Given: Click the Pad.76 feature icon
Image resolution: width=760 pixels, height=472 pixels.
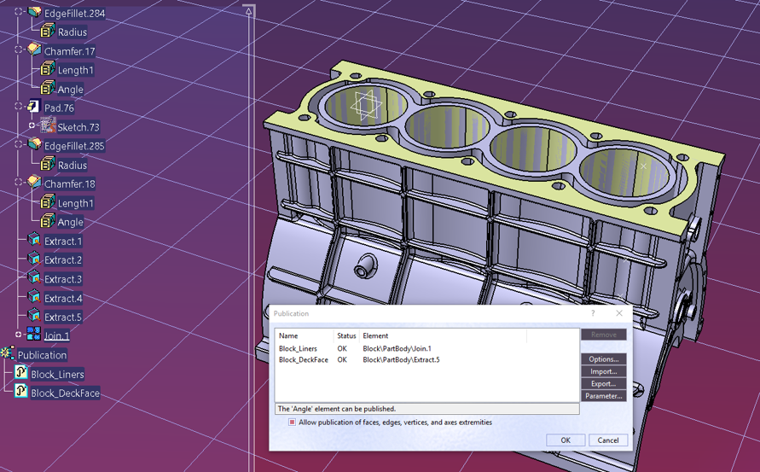Looking at the screenshot, I should (x=33, y=108).
